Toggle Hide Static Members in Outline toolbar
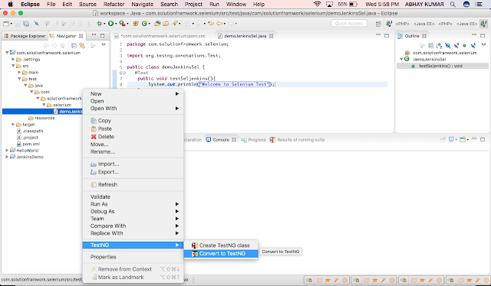Viewport: 491px width, 286px height. tap(456, 46)
